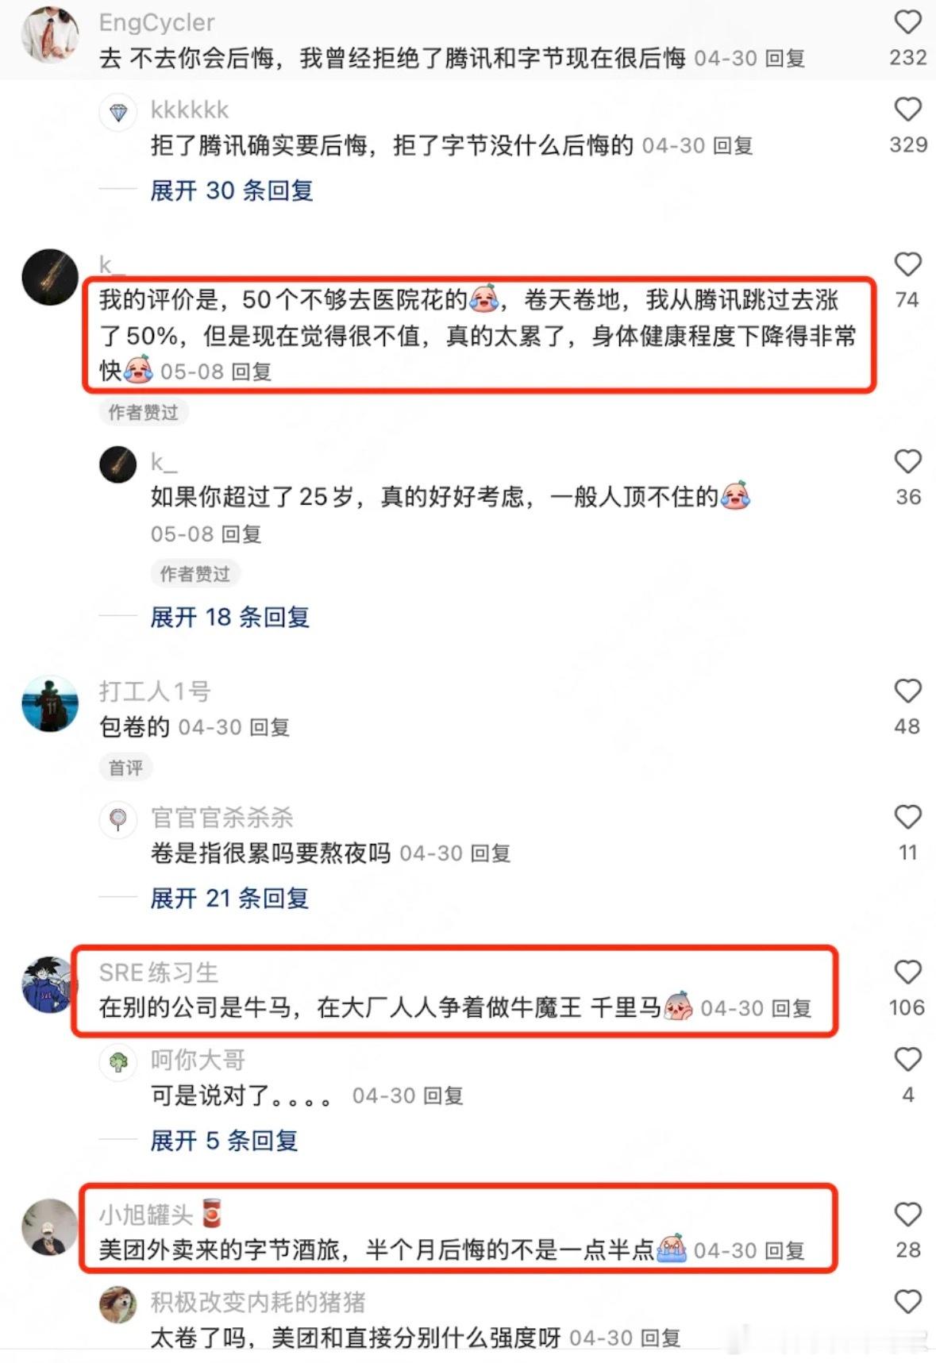Like k_'s comment showing 74 likes
This screenshot has width=936, height=1363.
tap(907, 264)
